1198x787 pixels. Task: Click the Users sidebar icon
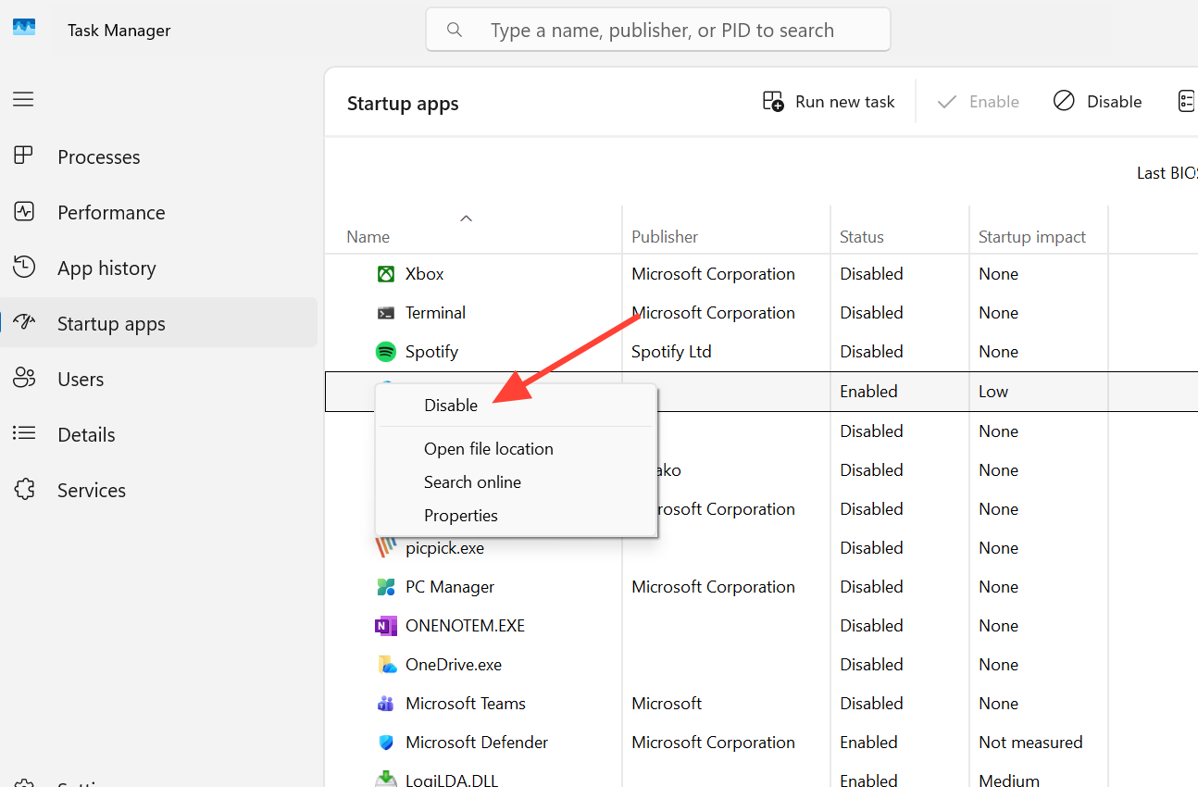[x=24, y=378]
